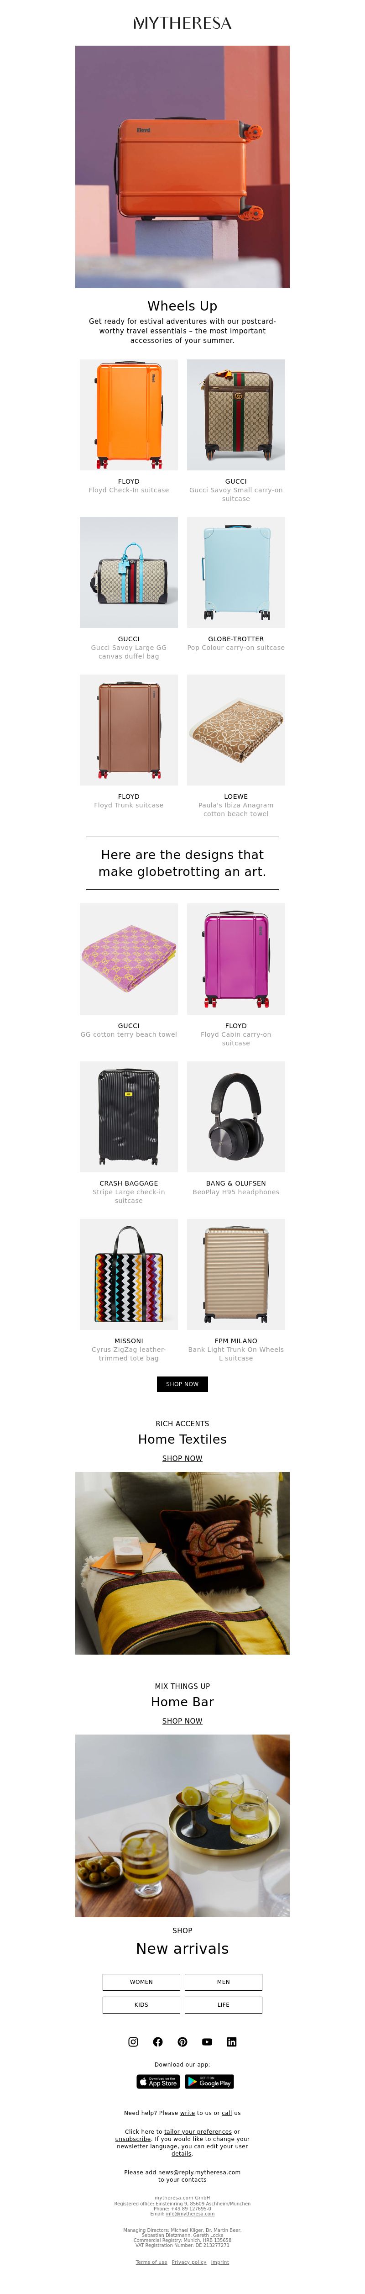View the Missoni ZigZag tote bag thumbnail
365x2294 pixels.
click(x=129, y=1274)
